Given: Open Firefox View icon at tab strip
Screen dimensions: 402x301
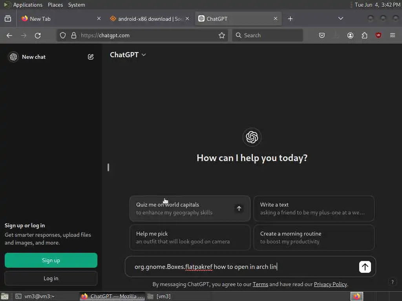Looking at the screenshot, I should tap(8, 19).
